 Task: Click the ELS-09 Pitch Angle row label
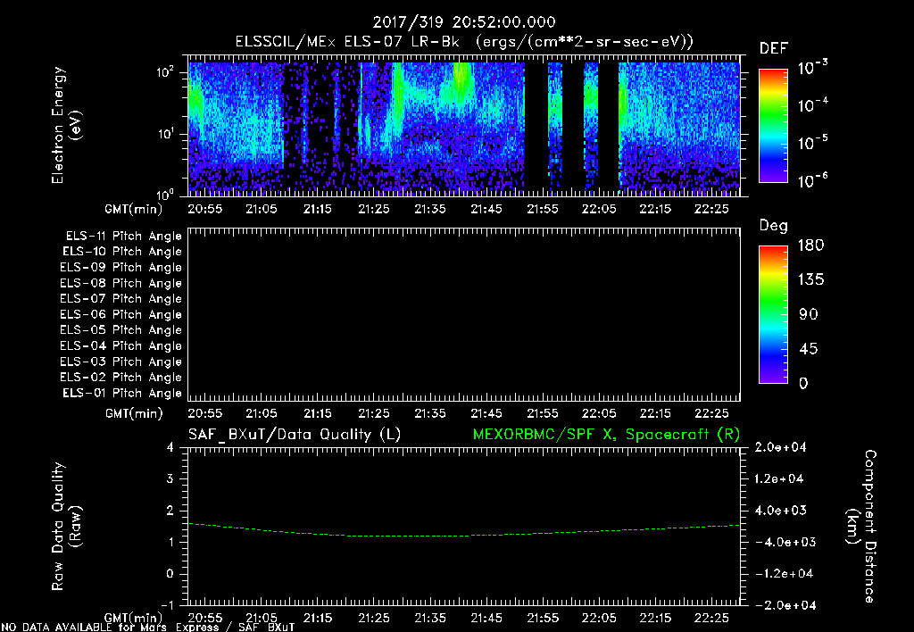(121, 268)
